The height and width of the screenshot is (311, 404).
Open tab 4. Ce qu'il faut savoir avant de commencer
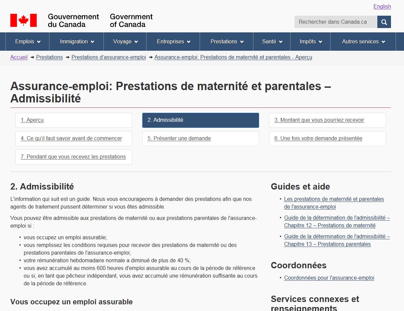click(x=74, y=138)
